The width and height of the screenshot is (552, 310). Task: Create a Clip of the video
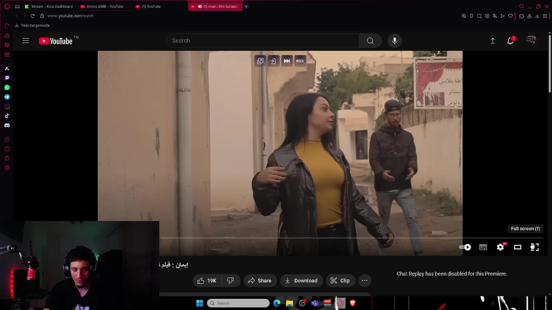[340, 281]
